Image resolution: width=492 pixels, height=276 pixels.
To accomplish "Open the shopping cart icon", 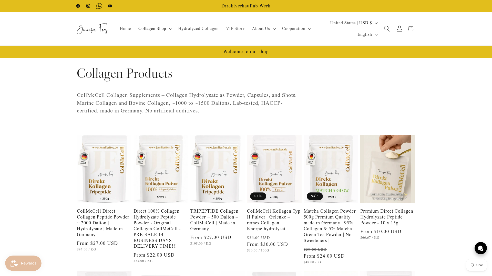I will tap(411, 29).
